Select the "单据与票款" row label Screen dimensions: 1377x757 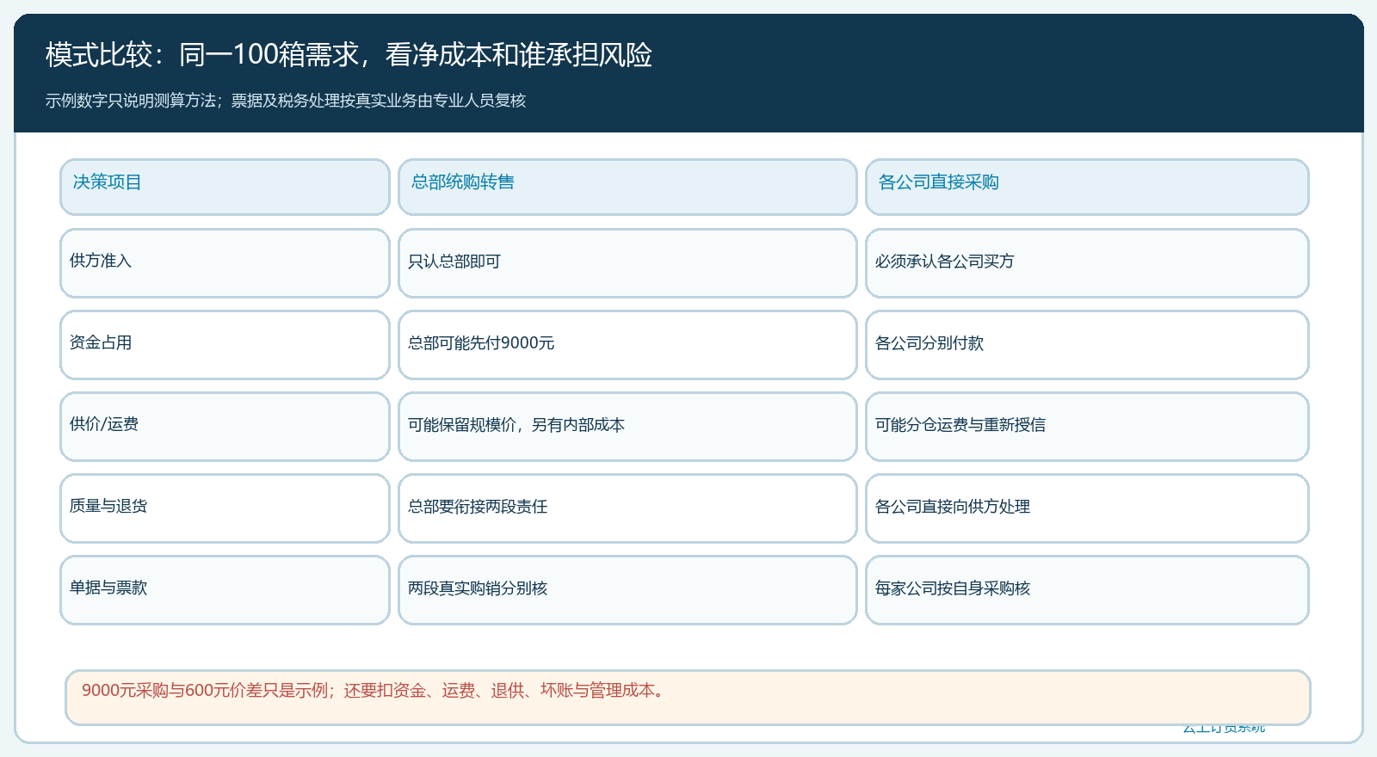tap(225, 590)
